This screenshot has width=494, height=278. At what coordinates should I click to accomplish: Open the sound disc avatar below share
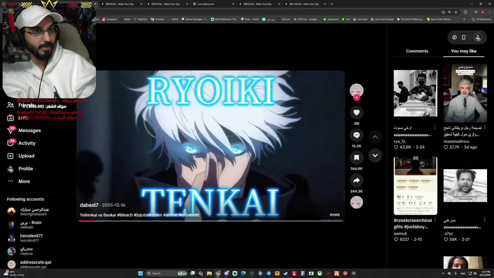point(357,202)
